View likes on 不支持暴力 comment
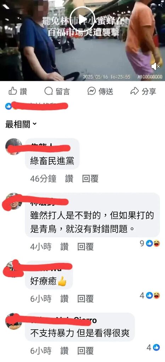Image resolution: width=165 pixels, height=362 pixels. click(153, 348)
